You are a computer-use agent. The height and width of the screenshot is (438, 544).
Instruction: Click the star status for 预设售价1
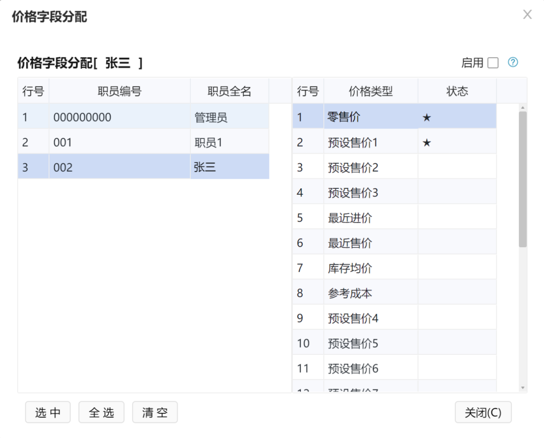[427, 143]
